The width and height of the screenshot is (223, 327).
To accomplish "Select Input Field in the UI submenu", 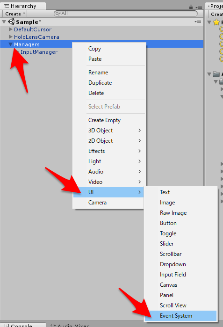I will [x=180, y=275].
